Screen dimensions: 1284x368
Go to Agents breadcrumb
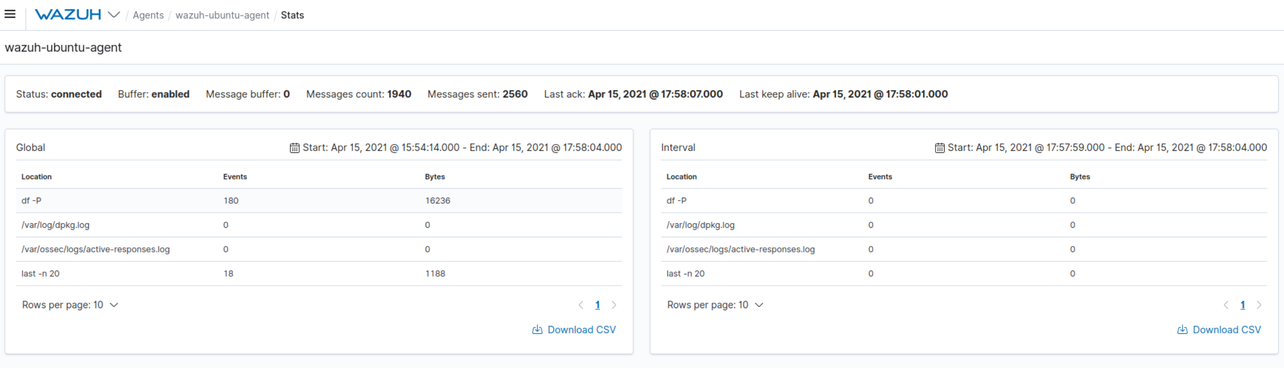pos(148,15)
